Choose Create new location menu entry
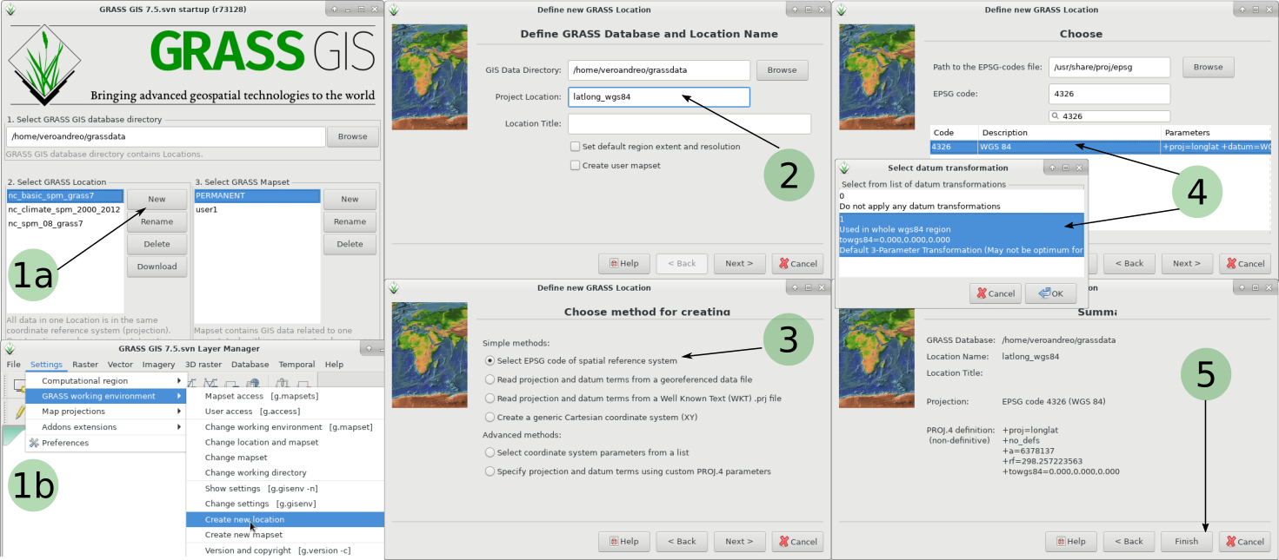The width and height of the screenshot is (1279, 560). (x=285, y=519)
